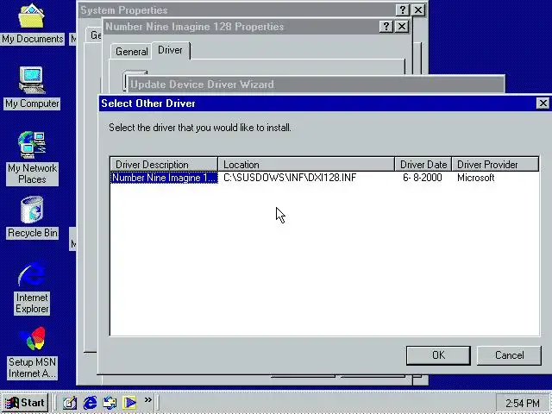Open My Documents desktop icon
Image resolution: width=552 pixels, height=414 pixels.
[x=32, y=24]
